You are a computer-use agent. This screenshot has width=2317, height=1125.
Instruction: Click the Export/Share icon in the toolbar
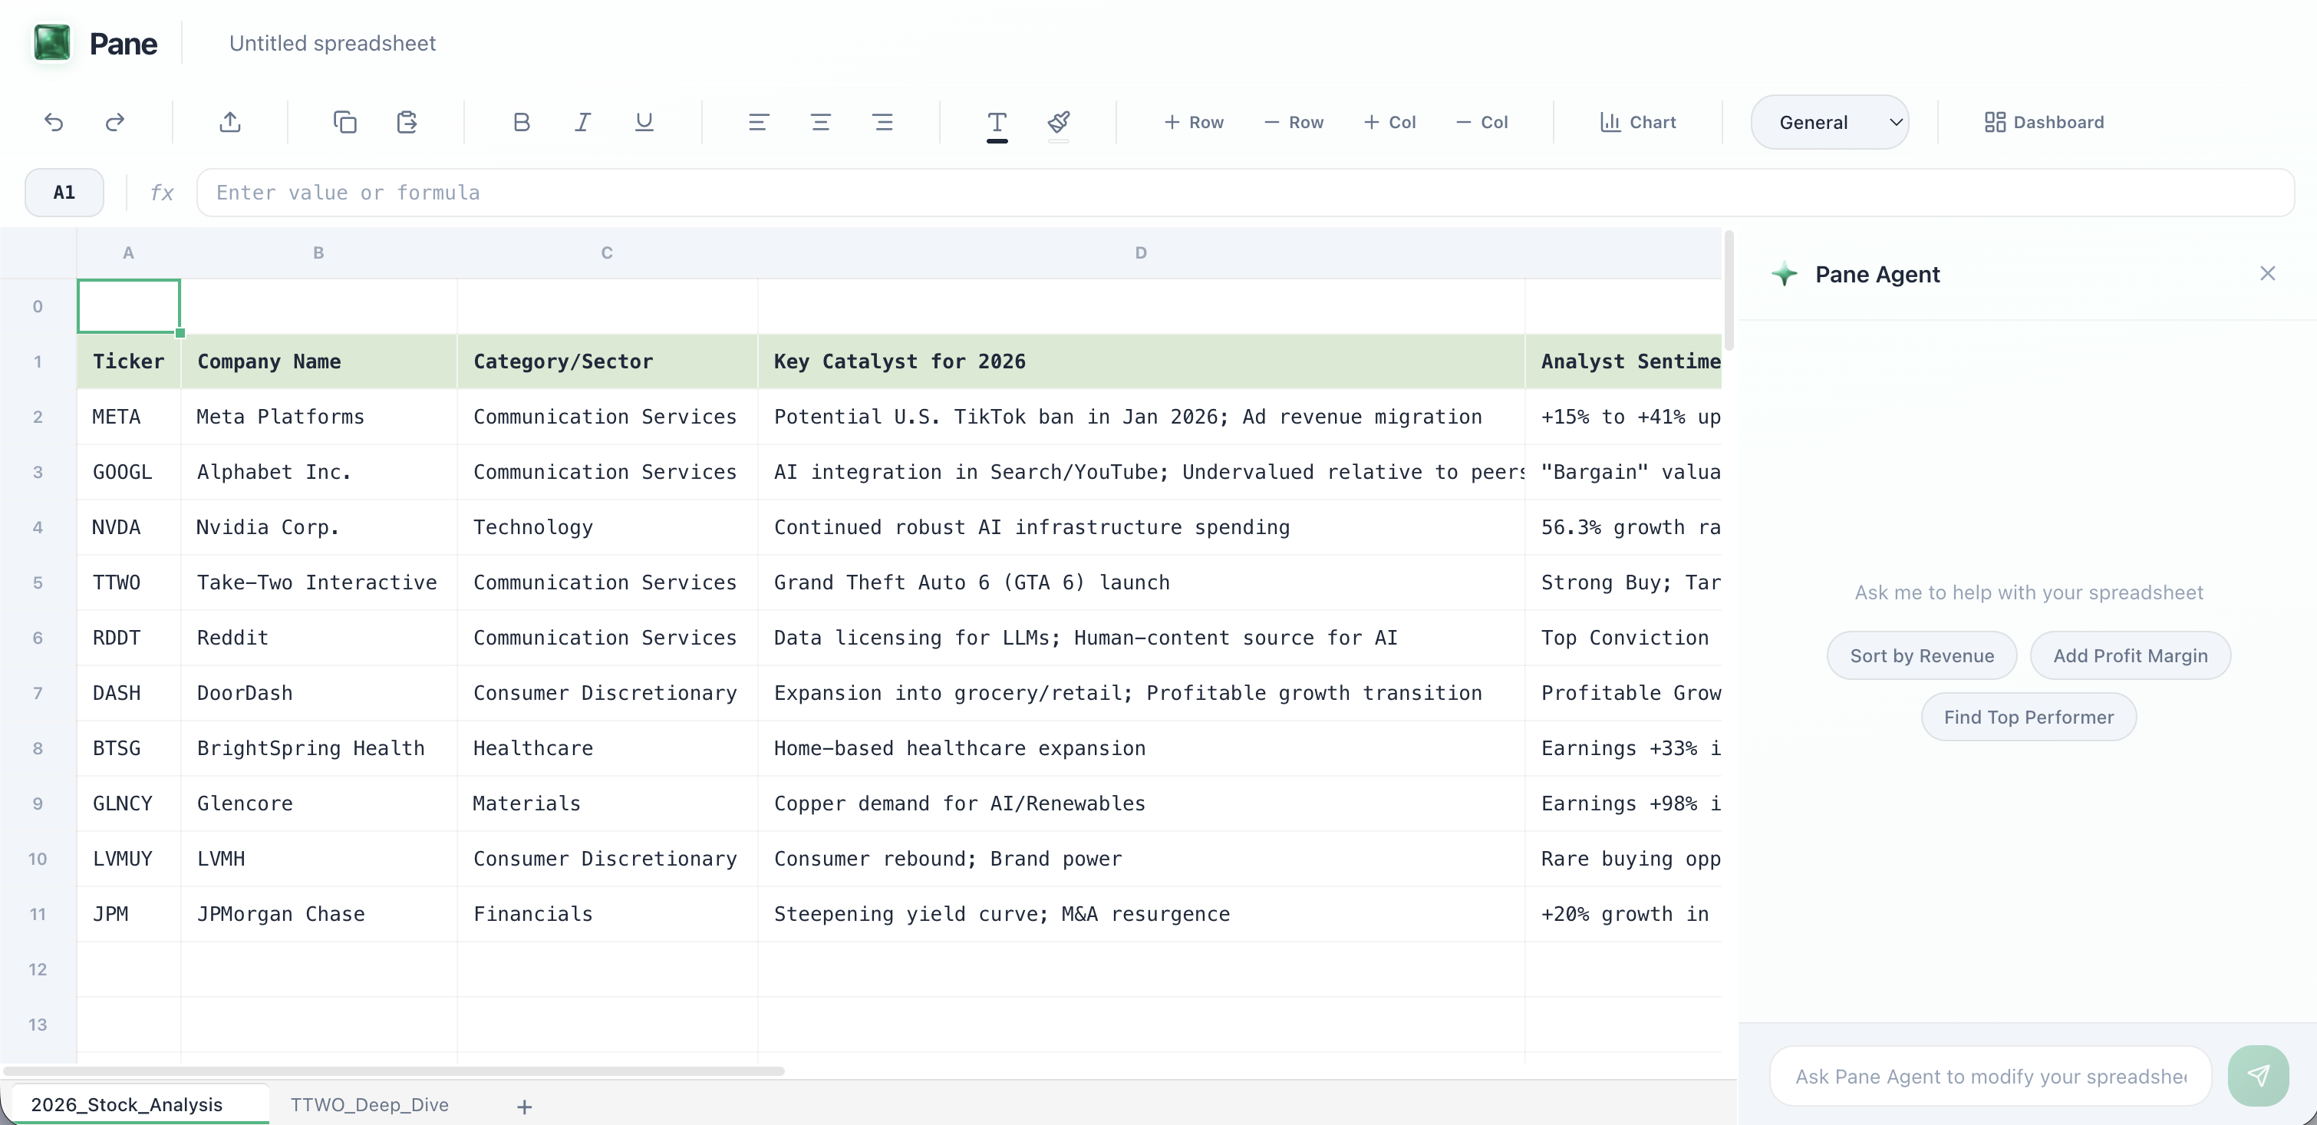pyautogui.click(x=230, y=123)
